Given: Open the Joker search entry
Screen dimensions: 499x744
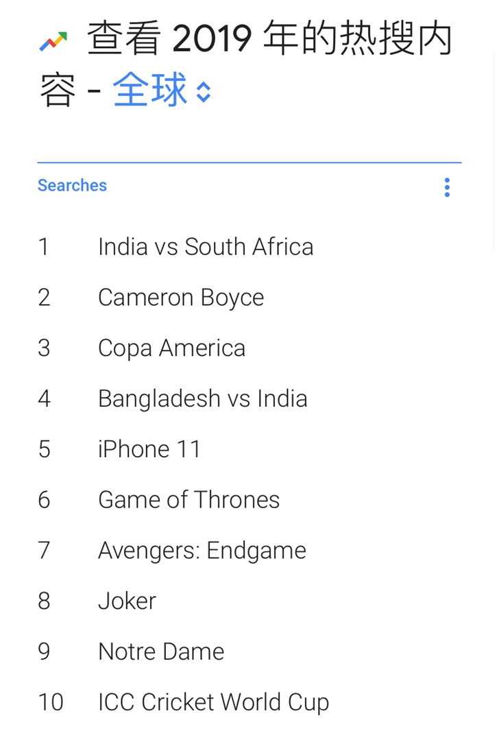Looking at the screenshot, I should [x=127, y=601].
